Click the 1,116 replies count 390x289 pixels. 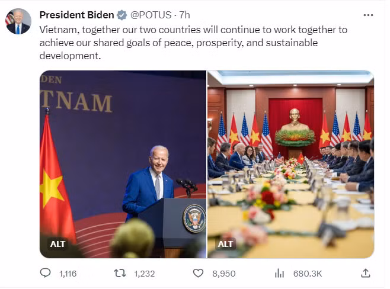[68, 274]
